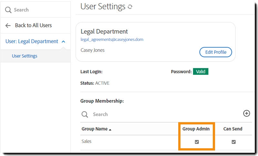Viewport: 258px width, 156px height.
Task: Go back to All Users
Action: click(33, 25)
